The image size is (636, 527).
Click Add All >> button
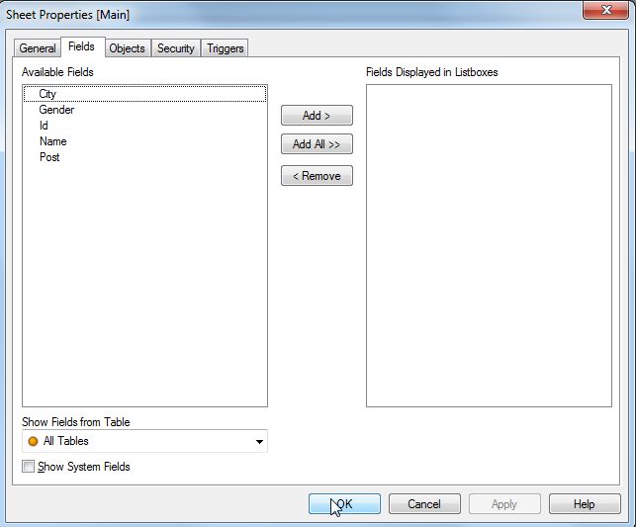tap(317, 144)
